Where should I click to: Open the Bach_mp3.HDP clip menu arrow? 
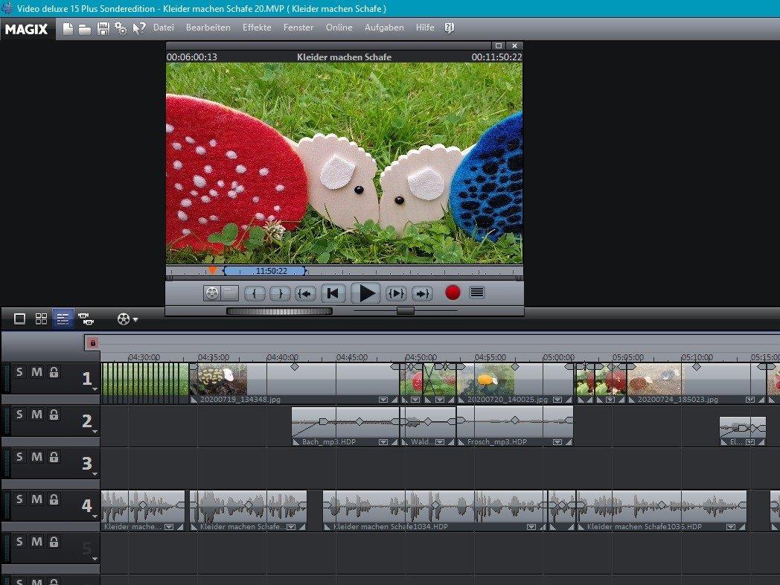(x=383, y=442)
